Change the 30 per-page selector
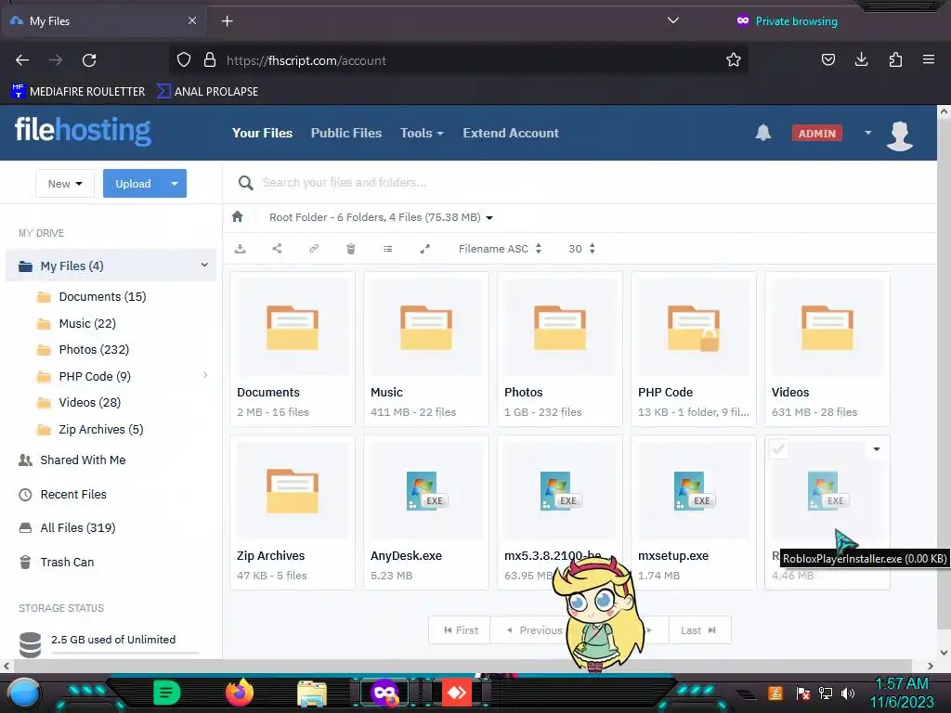Viewport: 951px width, 713px height. [x=581, y=249]
